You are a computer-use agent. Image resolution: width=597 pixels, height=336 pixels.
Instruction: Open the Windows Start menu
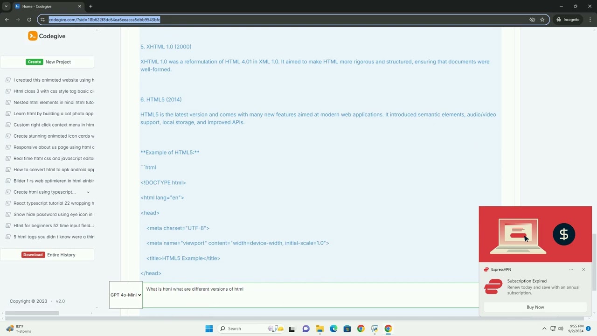pos(209,329)
